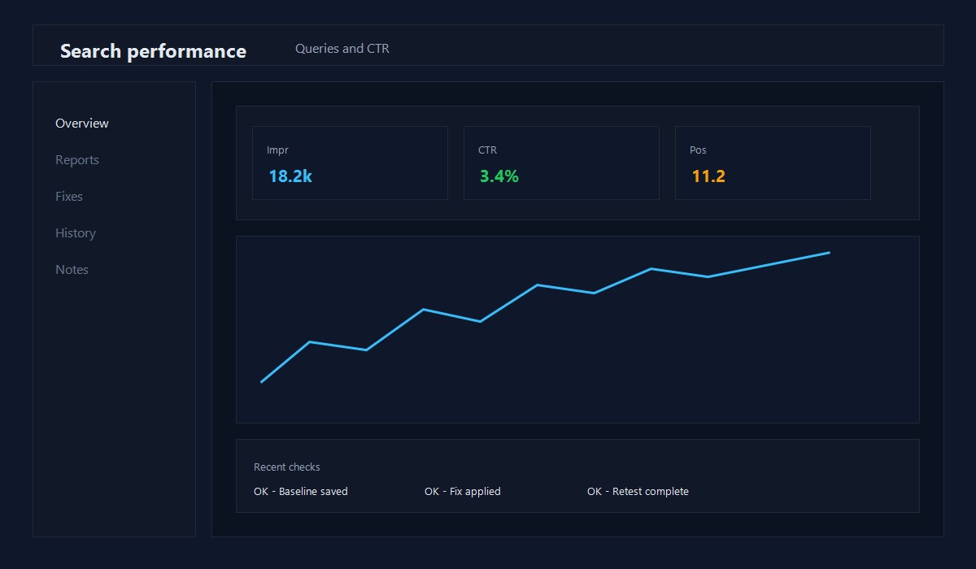Select the CTR metric card
The width and height of the screenshot is (976, 569).
[561, 163]
